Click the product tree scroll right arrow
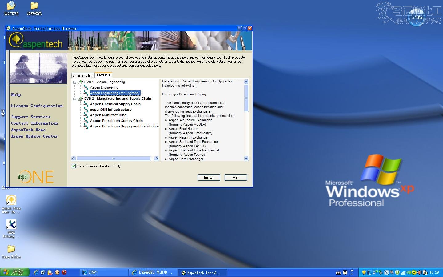 pyautogui.click(x=156, y=159)
